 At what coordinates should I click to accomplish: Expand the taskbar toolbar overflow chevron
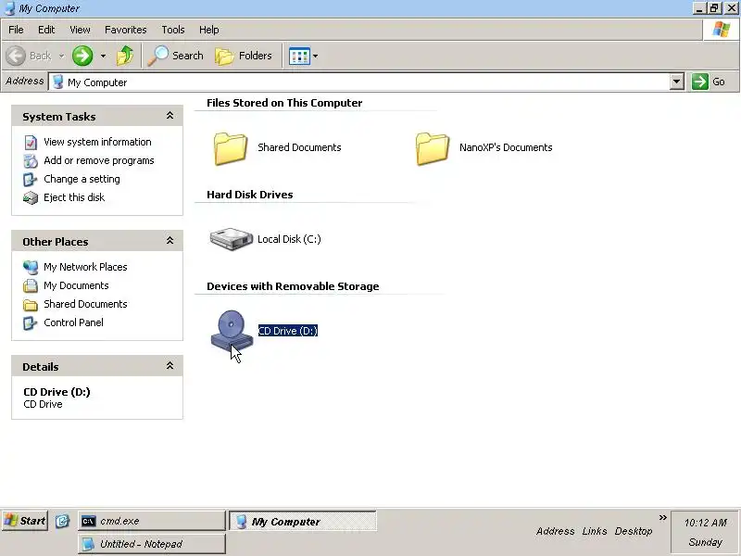(662, 517)
